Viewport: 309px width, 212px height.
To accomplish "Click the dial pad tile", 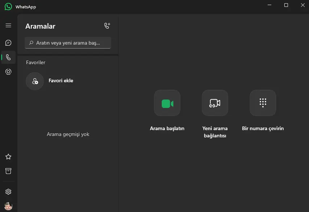I will click(x=263, y=103).
